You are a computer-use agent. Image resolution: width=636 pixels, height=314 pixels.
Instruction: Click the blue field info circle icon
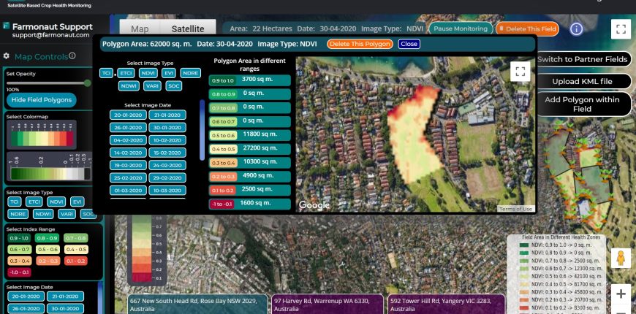(576, 28)
